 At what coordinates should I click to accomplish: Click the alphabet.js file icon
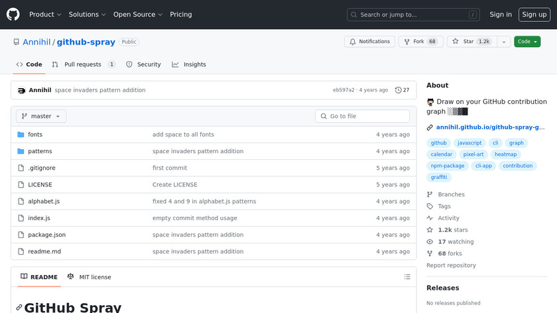(21, 201)
